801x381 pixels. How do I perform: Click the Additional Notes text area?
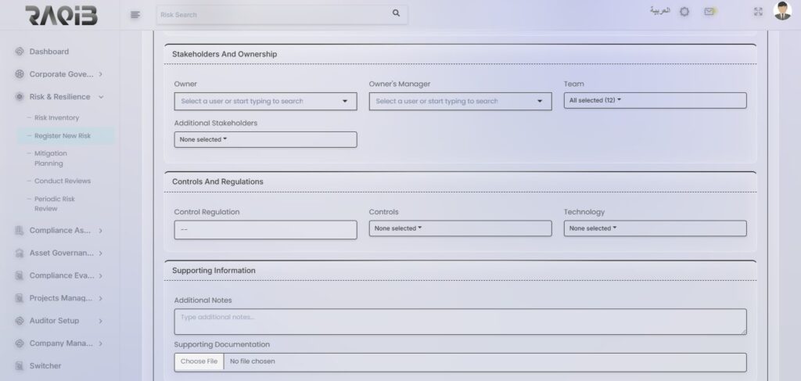pyautogui.click(x=460, y=321)
